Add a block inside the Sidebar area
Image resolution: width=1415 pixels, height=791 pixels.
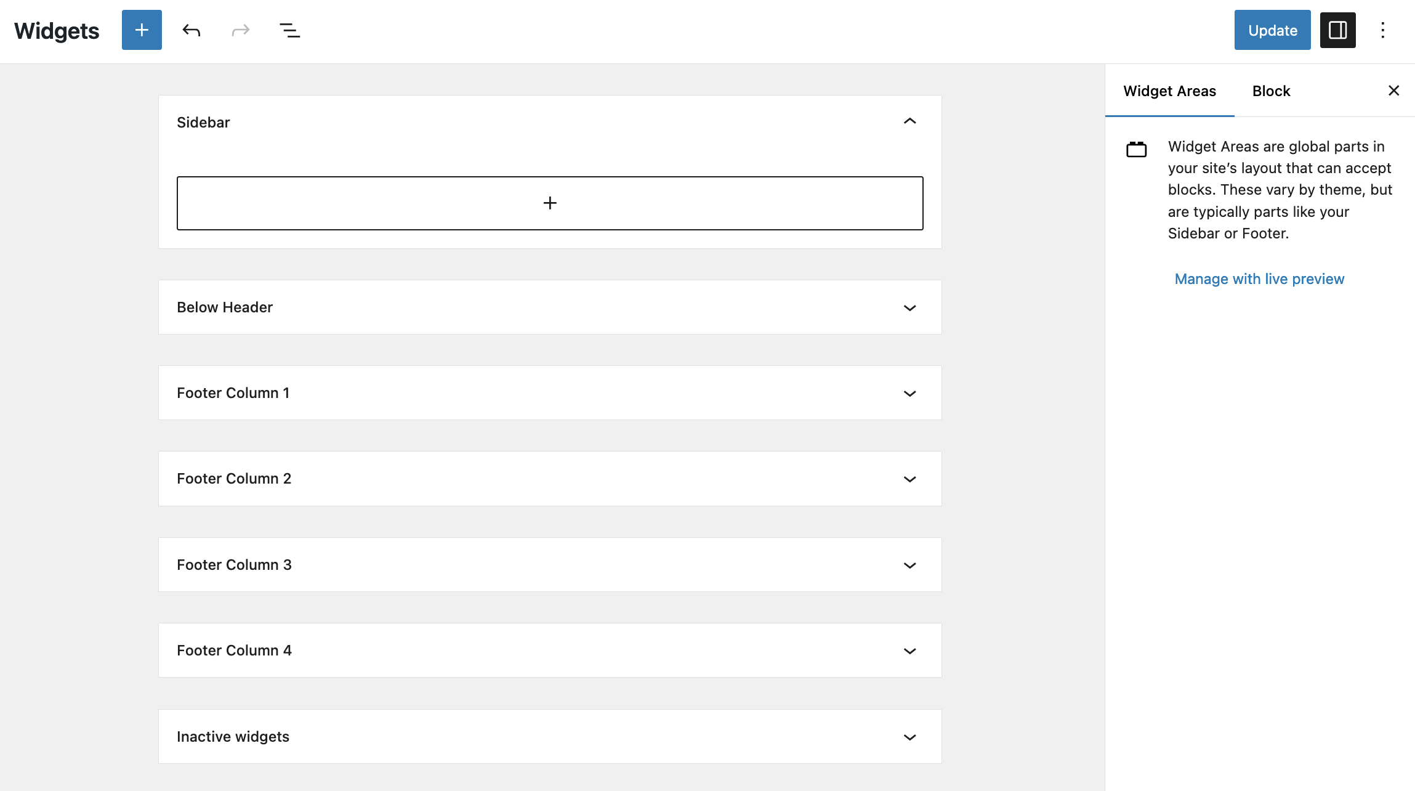click(550, 203)
